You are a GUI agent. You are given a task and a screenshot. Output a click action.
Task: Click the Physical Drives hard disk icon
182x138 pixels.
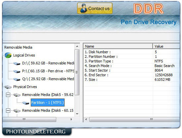click(x=8, y=87)
